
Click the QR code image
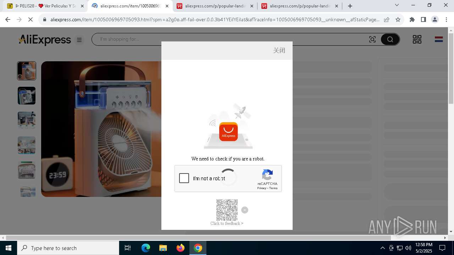pos(227,210)
